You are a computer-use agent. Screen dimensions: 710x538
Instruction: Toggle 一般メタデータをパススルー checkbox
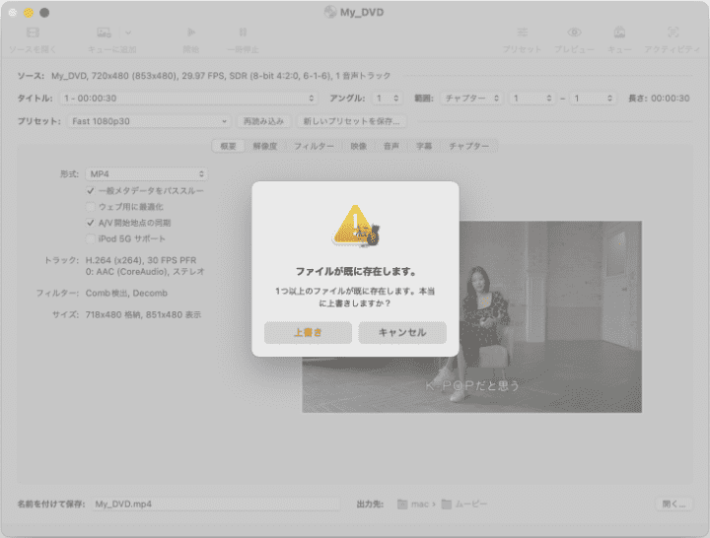point(91,190)
